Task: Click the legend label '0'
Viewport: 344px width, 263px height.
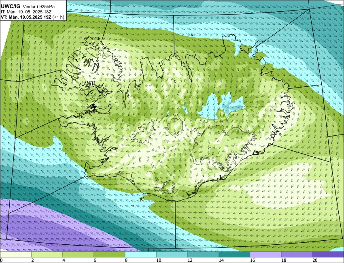Action: click(1, 260)
